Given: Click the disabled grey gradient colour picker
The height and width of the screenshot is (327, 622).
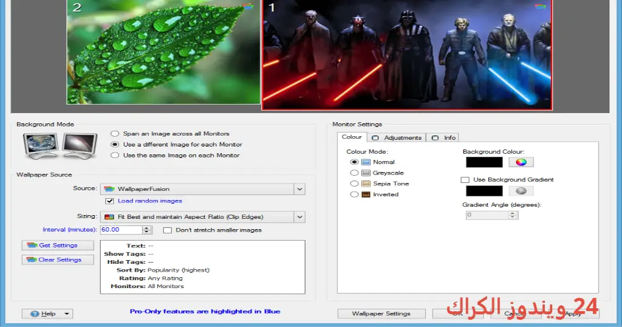Looking at the screenshot, I should pyautogui.click(x=521, y=191).
